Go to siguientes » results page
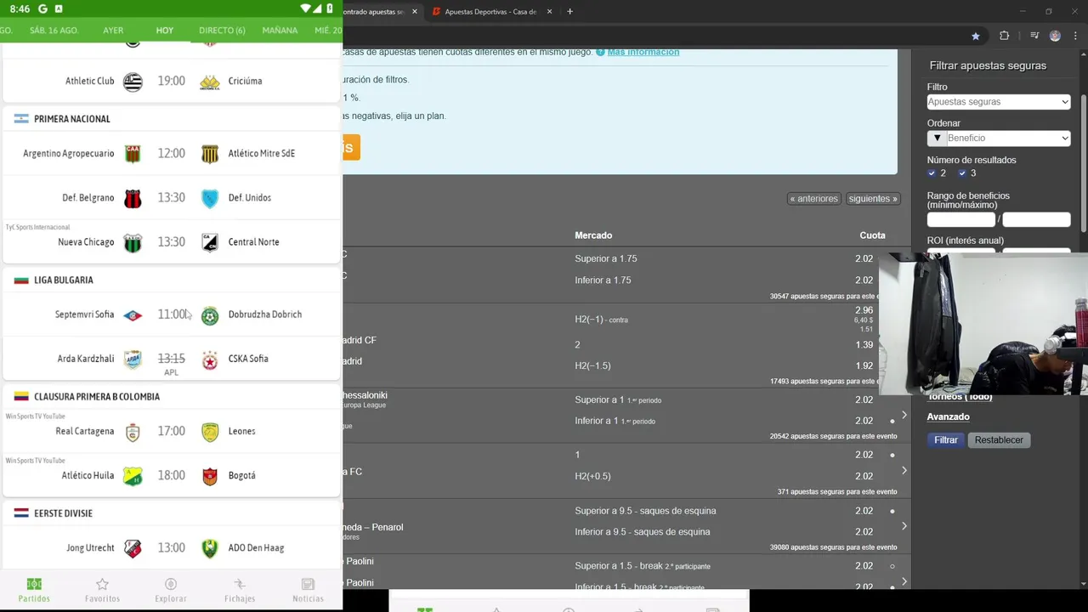This screenshot has width=1088, height=612. pos(873,199)
